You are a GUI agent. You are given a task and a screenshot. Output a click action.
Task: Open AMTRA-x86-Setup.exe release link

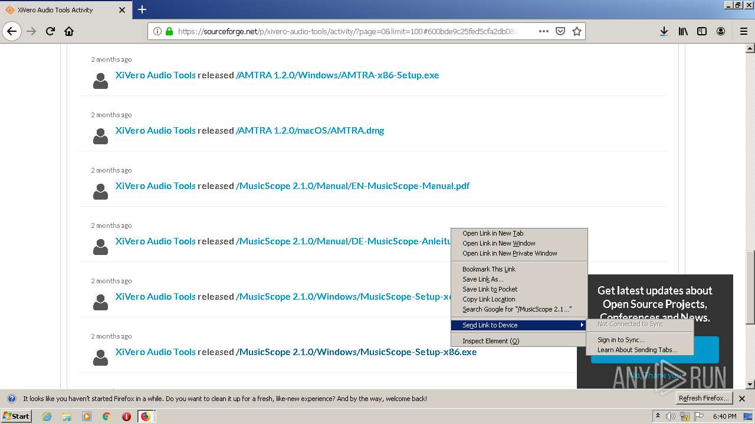[337, 75]
